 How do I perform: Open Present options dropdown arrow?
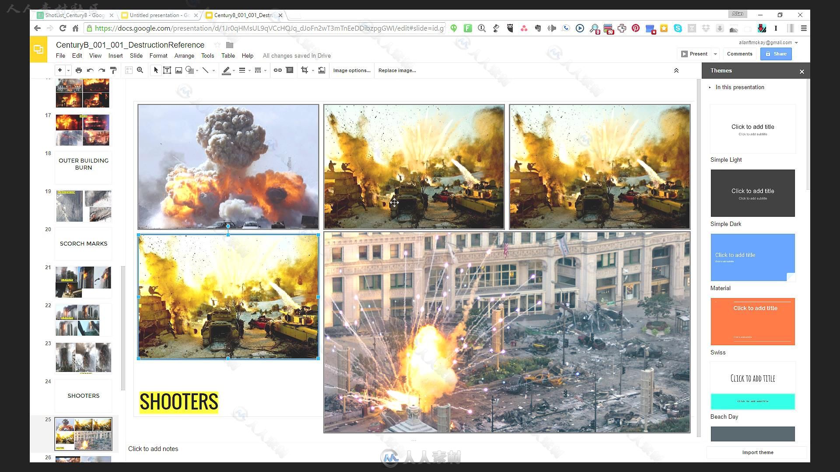point(715,54)
